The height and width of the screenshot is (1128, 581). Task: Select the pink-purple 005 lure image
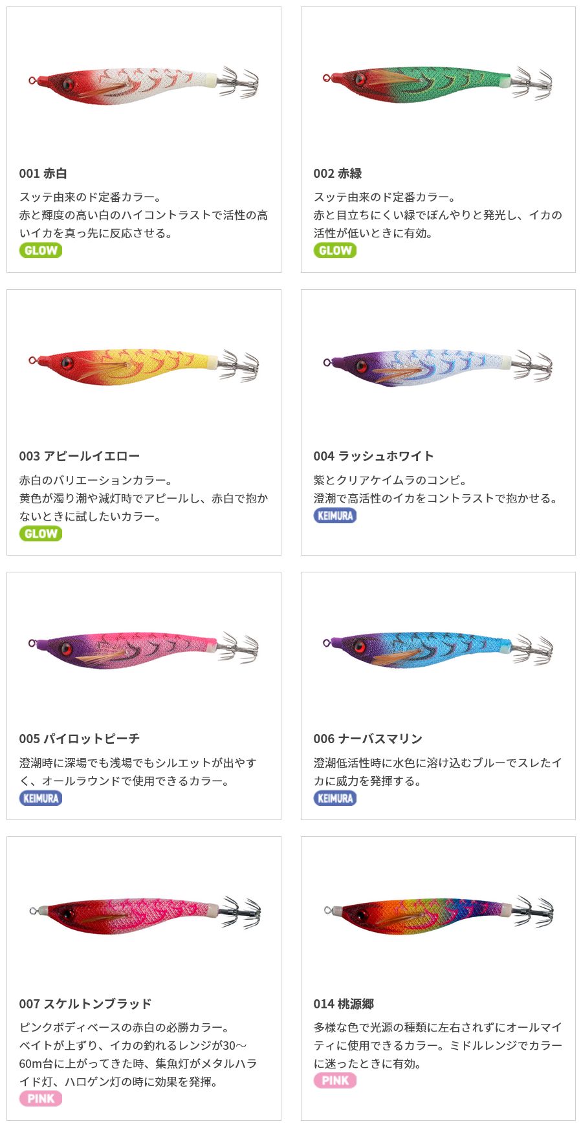(144, 649)
